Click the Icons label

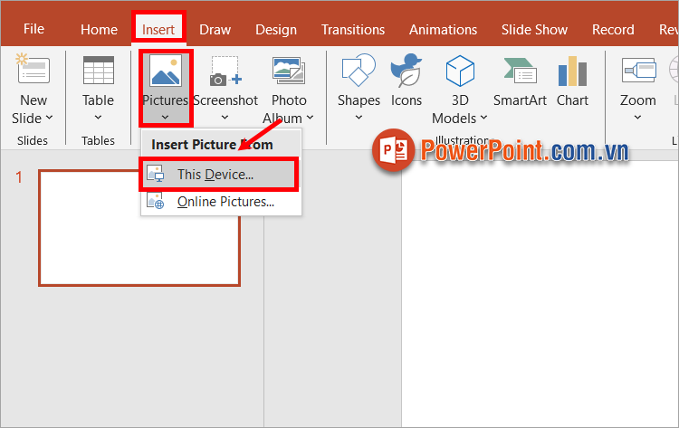406,100
